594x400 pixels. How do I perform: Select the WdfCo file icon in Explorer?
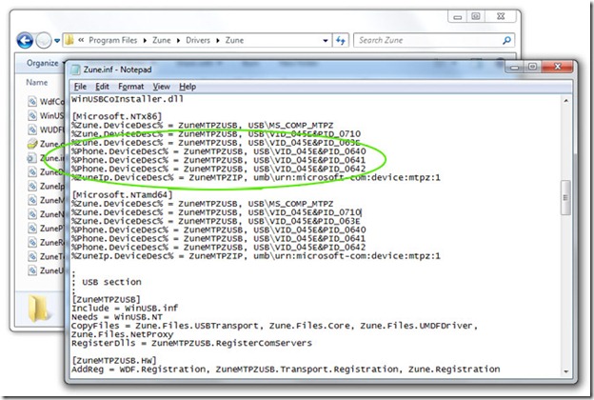pos(32,101)
